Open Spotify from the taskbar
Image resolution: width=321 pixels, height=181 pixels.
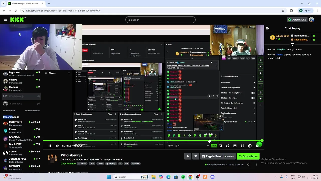tap(183, 177)
